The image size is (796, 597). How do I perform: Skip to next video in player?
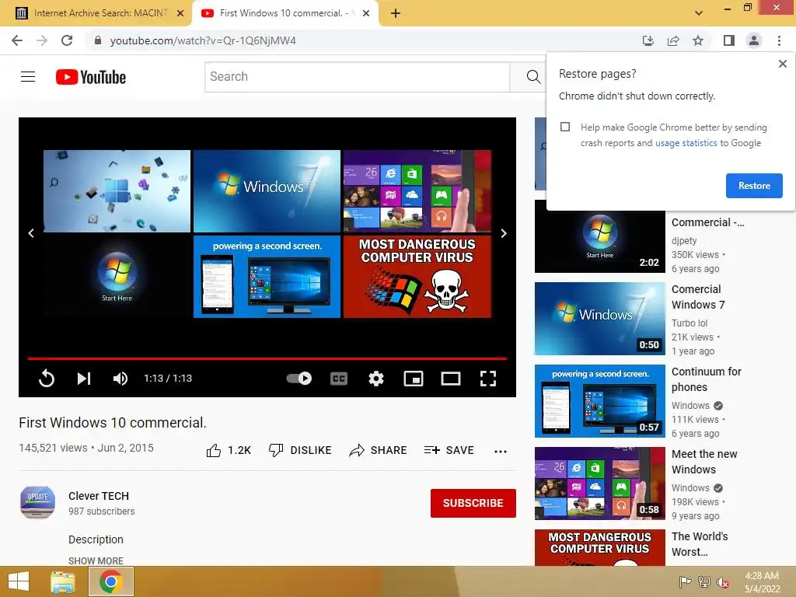[84, 379]
